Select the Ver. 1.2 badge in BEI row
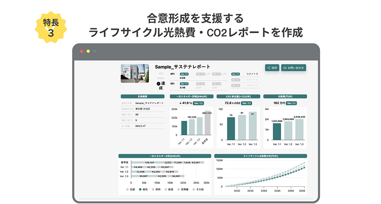The width and height of the screenshot is (381, 204). (200, 84)
